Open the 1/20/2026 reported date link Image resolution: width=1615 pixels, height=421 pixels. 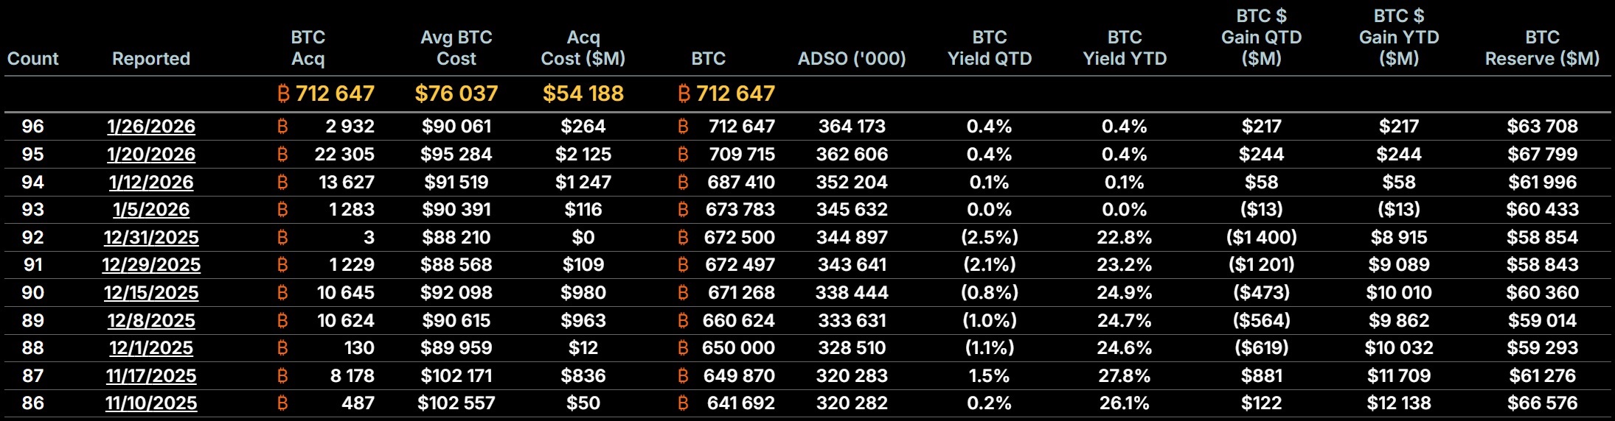pos(151,155)
